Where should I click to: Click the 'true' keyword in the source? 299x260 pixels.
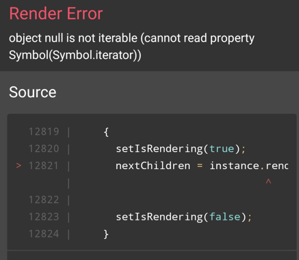(222, 149)
